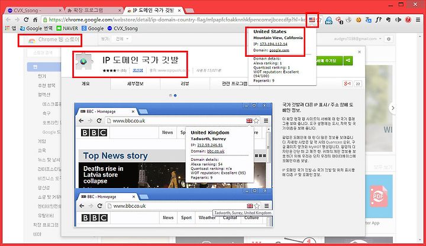Click the orange smiley face extension icon
The height and width of the screenshot is (246, 426).
359,20
